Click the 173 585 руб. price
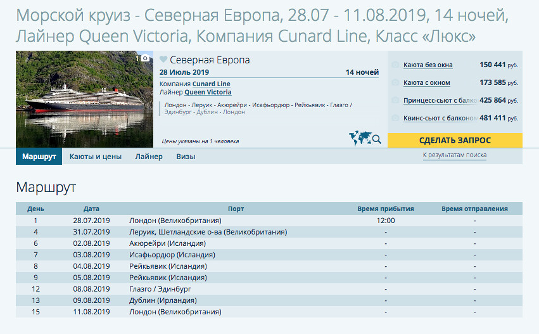Image resolution: width=539 pixels, height=334 pixels. point(499,82)
